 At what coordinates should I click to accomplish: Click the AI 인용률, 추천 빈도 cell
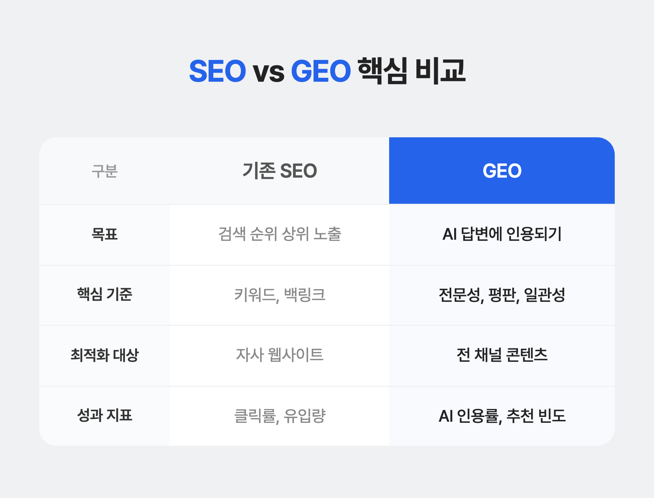click(502, 416)
